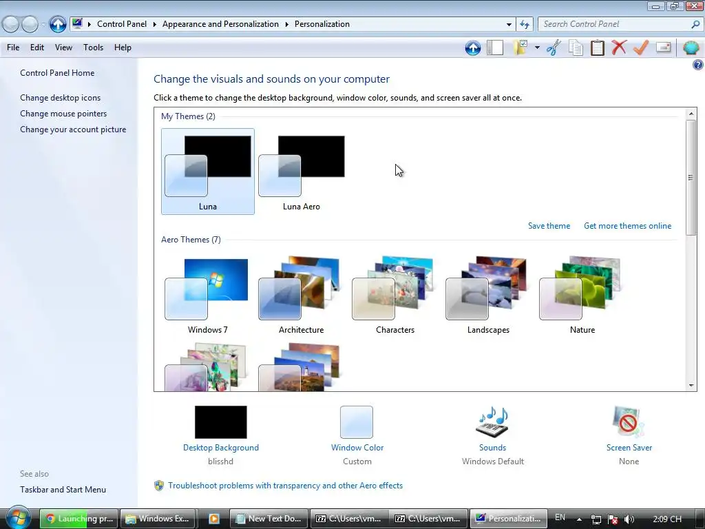Viewport: 705px width, 529px height.
Task: Open Window Color swatch settings
Action: [x=357, y=422]
